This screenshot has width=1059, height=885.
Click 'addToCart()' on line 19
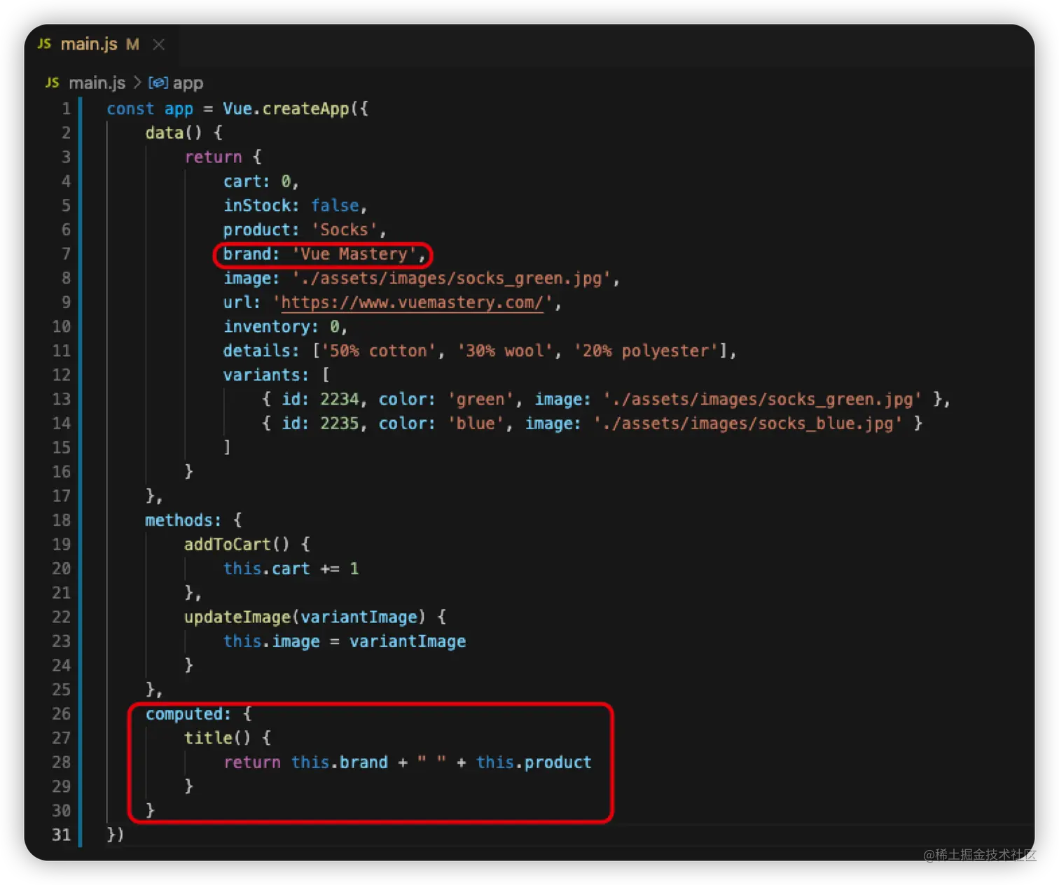(237, 544)
